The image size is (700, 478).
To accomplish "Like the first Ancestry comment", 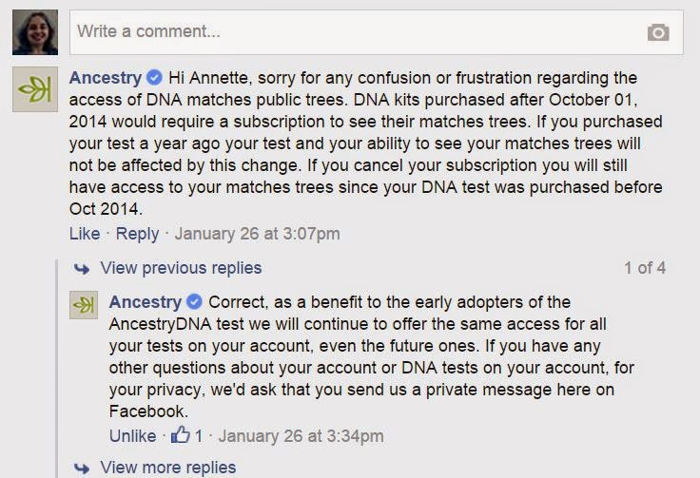I will coord(84,233).
